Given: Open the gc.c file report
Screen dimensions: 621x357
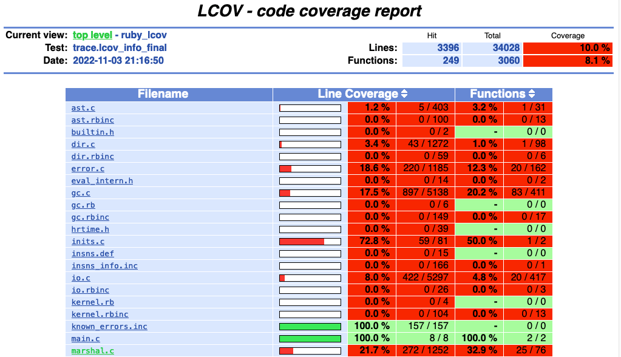Looking at the screenshot, I should [81, 193].
